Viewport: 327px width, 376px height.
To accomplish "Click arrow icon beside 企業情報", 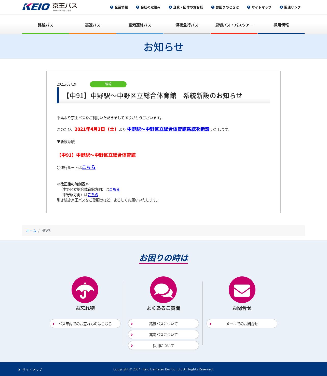I will tap(112, 7).
